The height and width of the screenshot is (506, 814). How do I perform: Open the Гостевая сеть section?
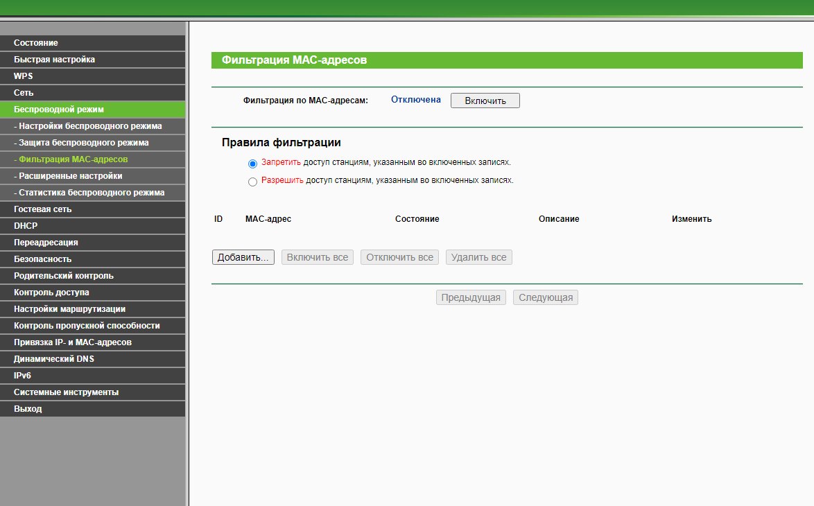tap(92, 209)
